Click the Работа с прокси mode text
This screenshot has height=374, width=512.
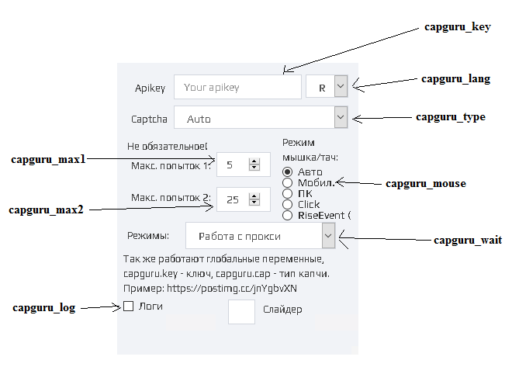(x=240, y=236)
